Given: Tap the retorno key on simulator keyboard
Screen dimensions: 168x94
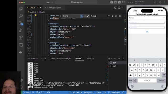Looking at the screenshot, I should click(x=161, y=80).
